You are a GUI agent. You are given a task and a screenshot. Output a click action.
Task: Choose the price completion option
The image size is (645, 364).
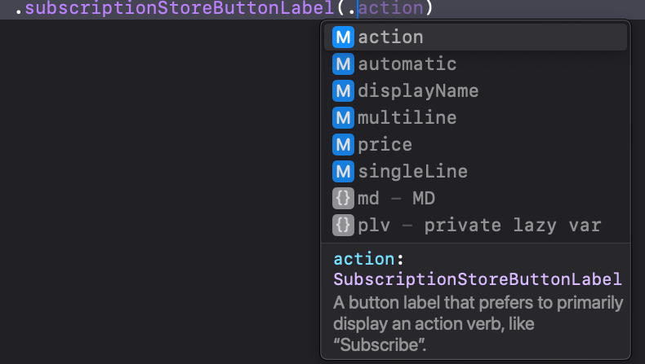[x=475, y=144]
